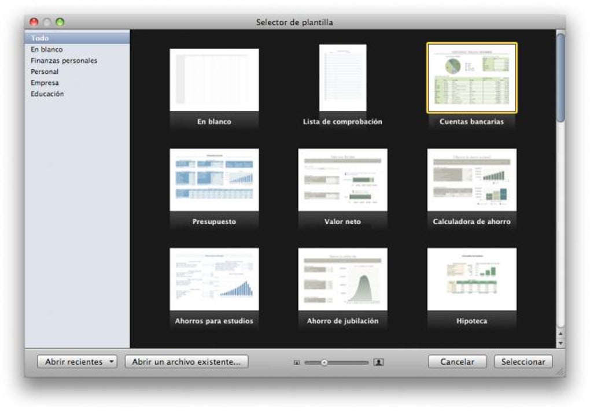
Task: Select Ahorros para estudios template thumbnail
Action: (214, 279)
